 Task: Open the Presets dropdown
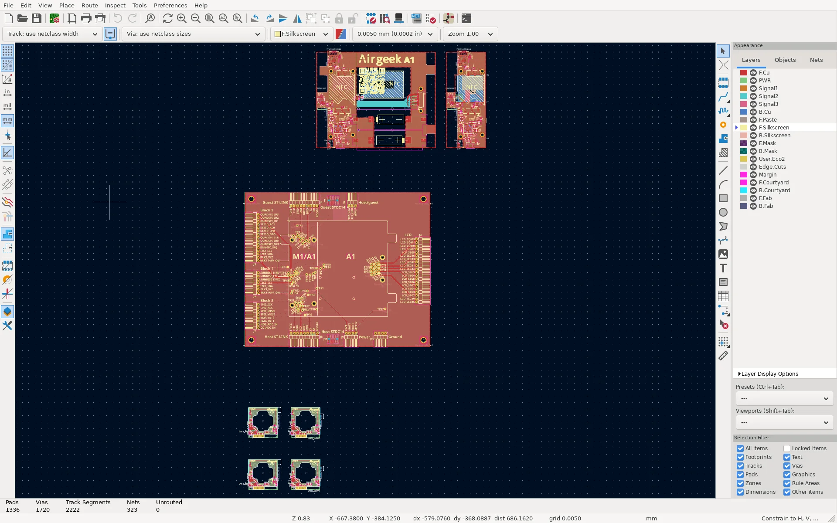click(784, 398)
